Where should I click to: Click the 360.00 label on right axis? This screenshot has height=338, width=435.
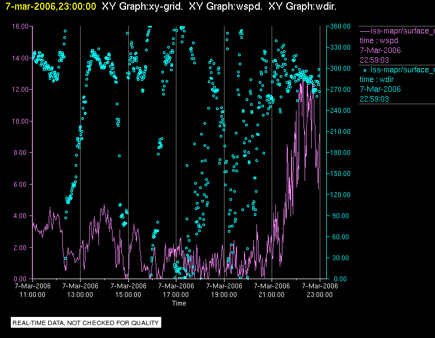point(340,26)
